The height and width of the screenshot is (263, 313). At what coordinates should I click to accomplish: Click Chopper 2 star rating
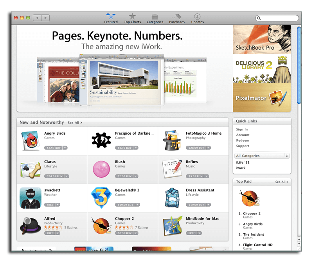point(124,227)
